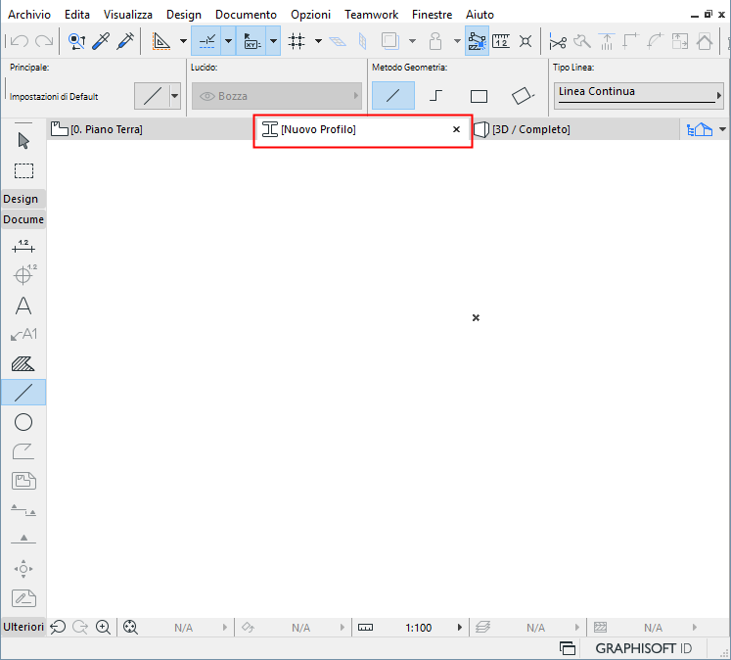Select single line geometry method
This screenshot has height=660, width=731.
tap(393, 96)
